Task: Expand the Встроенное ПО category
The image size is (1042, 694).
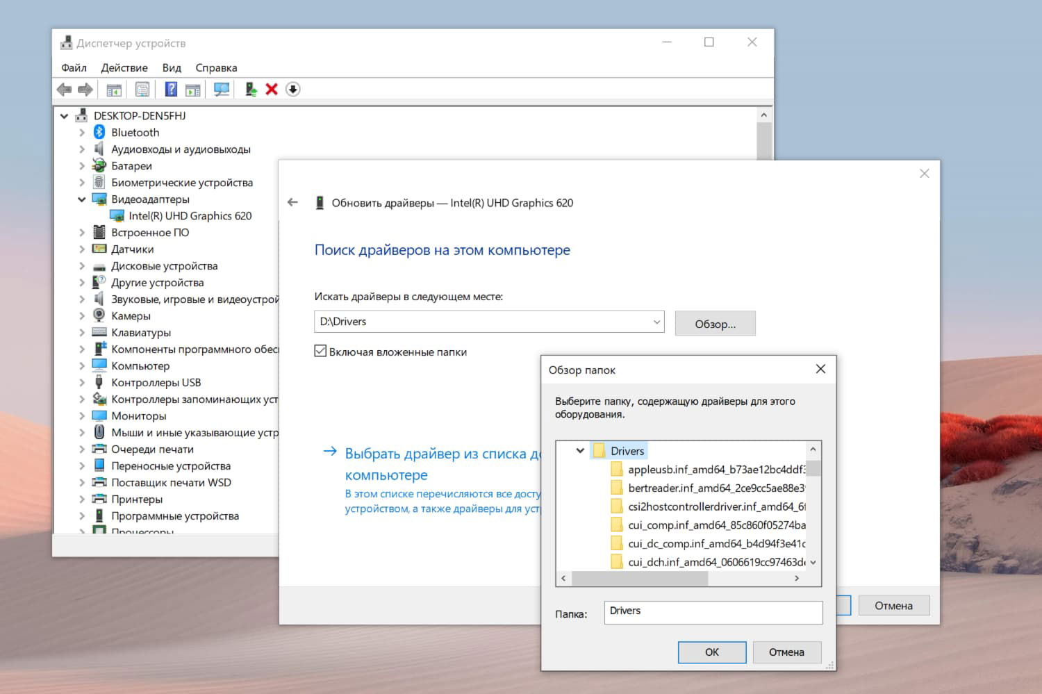Action: tap(82, 233)
